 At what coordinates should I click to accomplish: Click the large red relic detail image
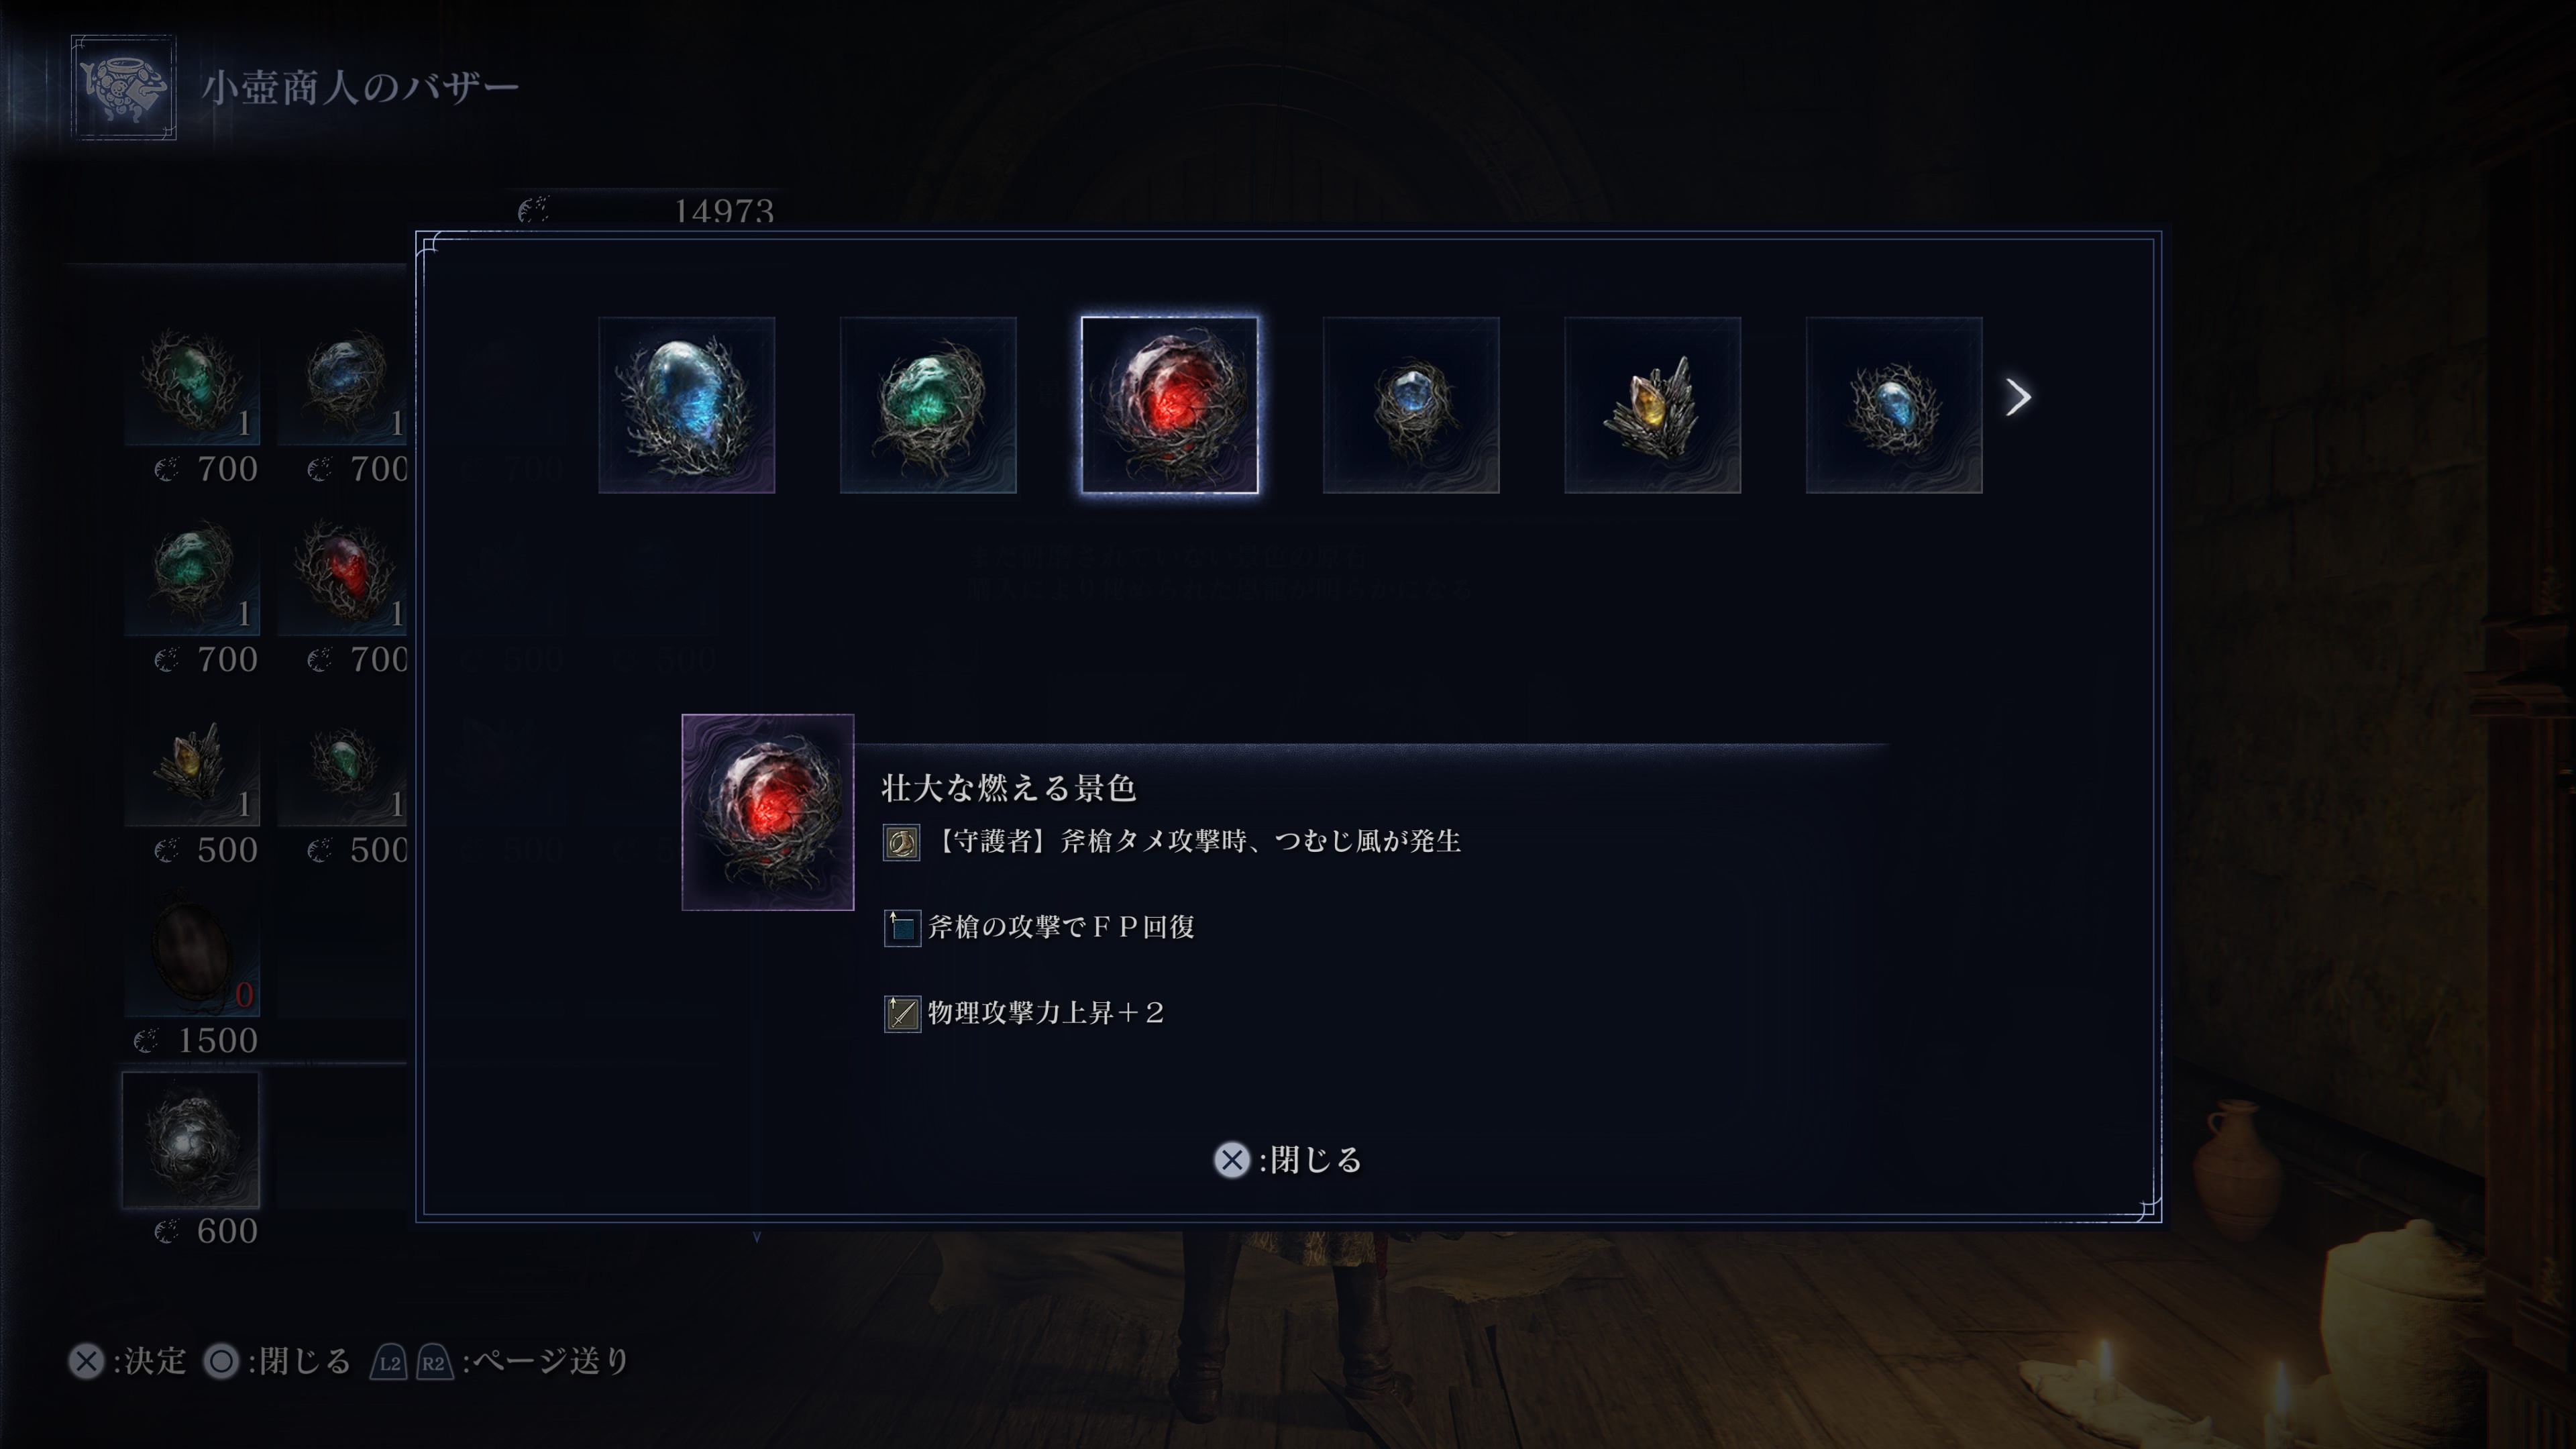[768, 812]
